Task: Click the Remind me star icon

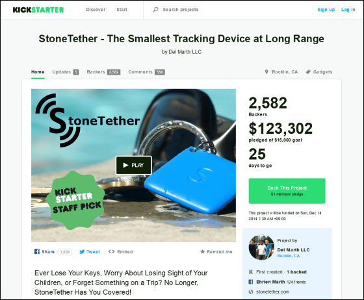Action: point(202,251)
